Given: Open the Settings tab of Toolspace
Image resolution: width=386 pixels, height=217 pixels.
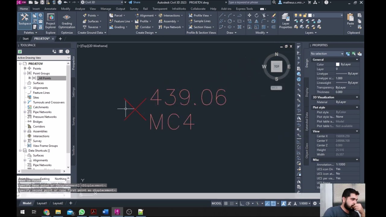Looking at the screenshot, I should click(73, 92).
